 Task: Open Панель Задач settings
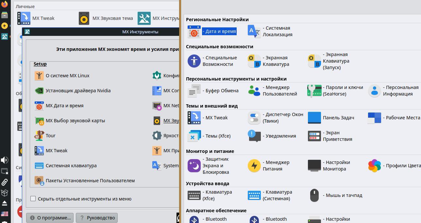pos(331,118)
